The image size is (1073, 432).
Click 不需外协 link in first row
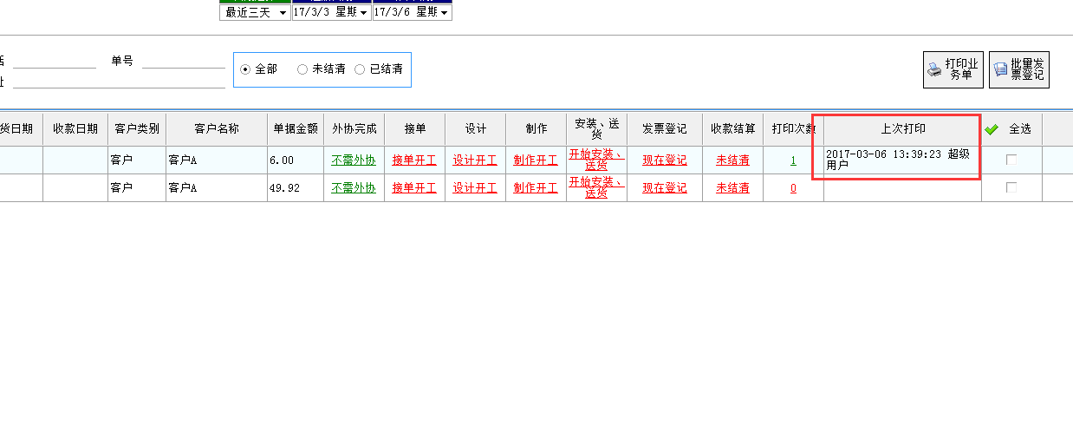pos(354,160)
